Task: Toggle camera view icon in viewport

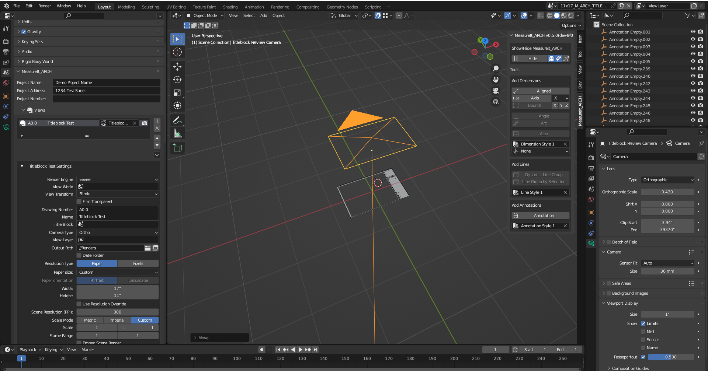Action: click(x=496, y=91)
